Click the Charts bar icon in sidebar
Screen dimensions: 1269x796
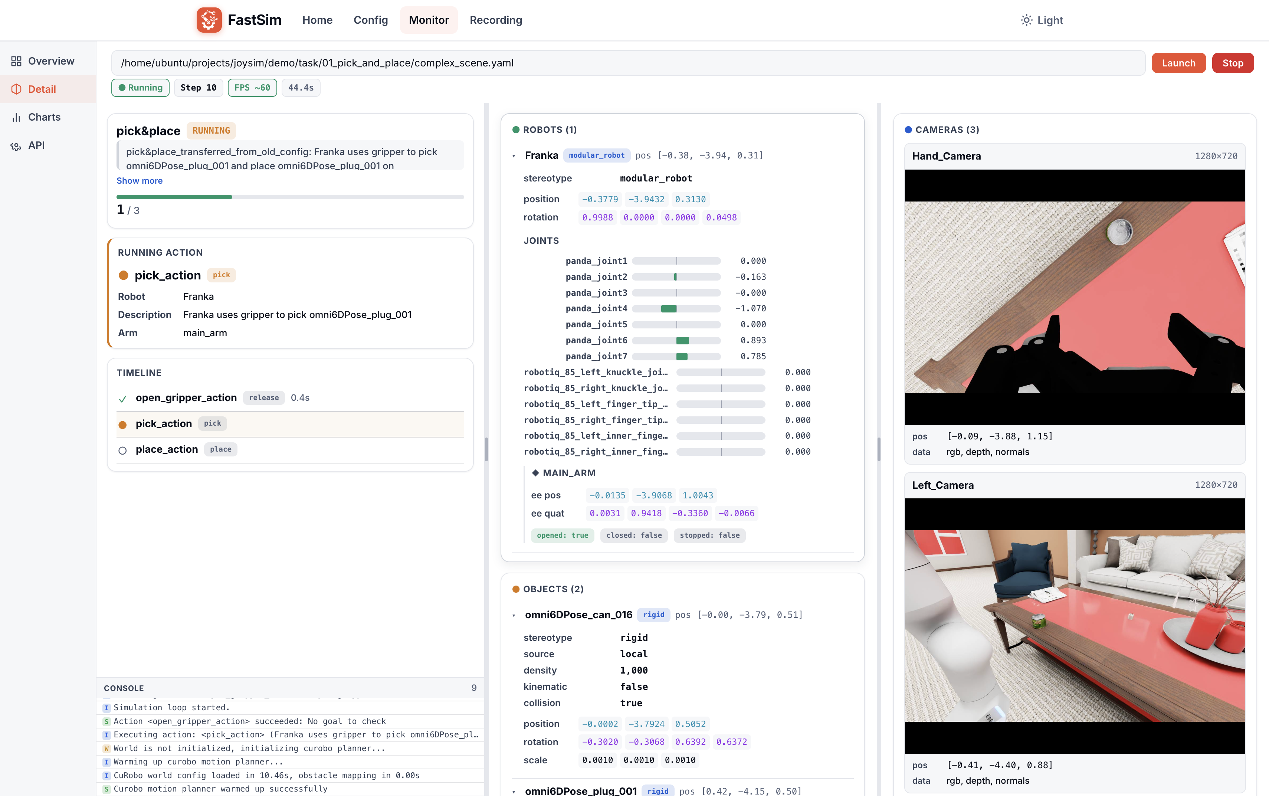16,117
